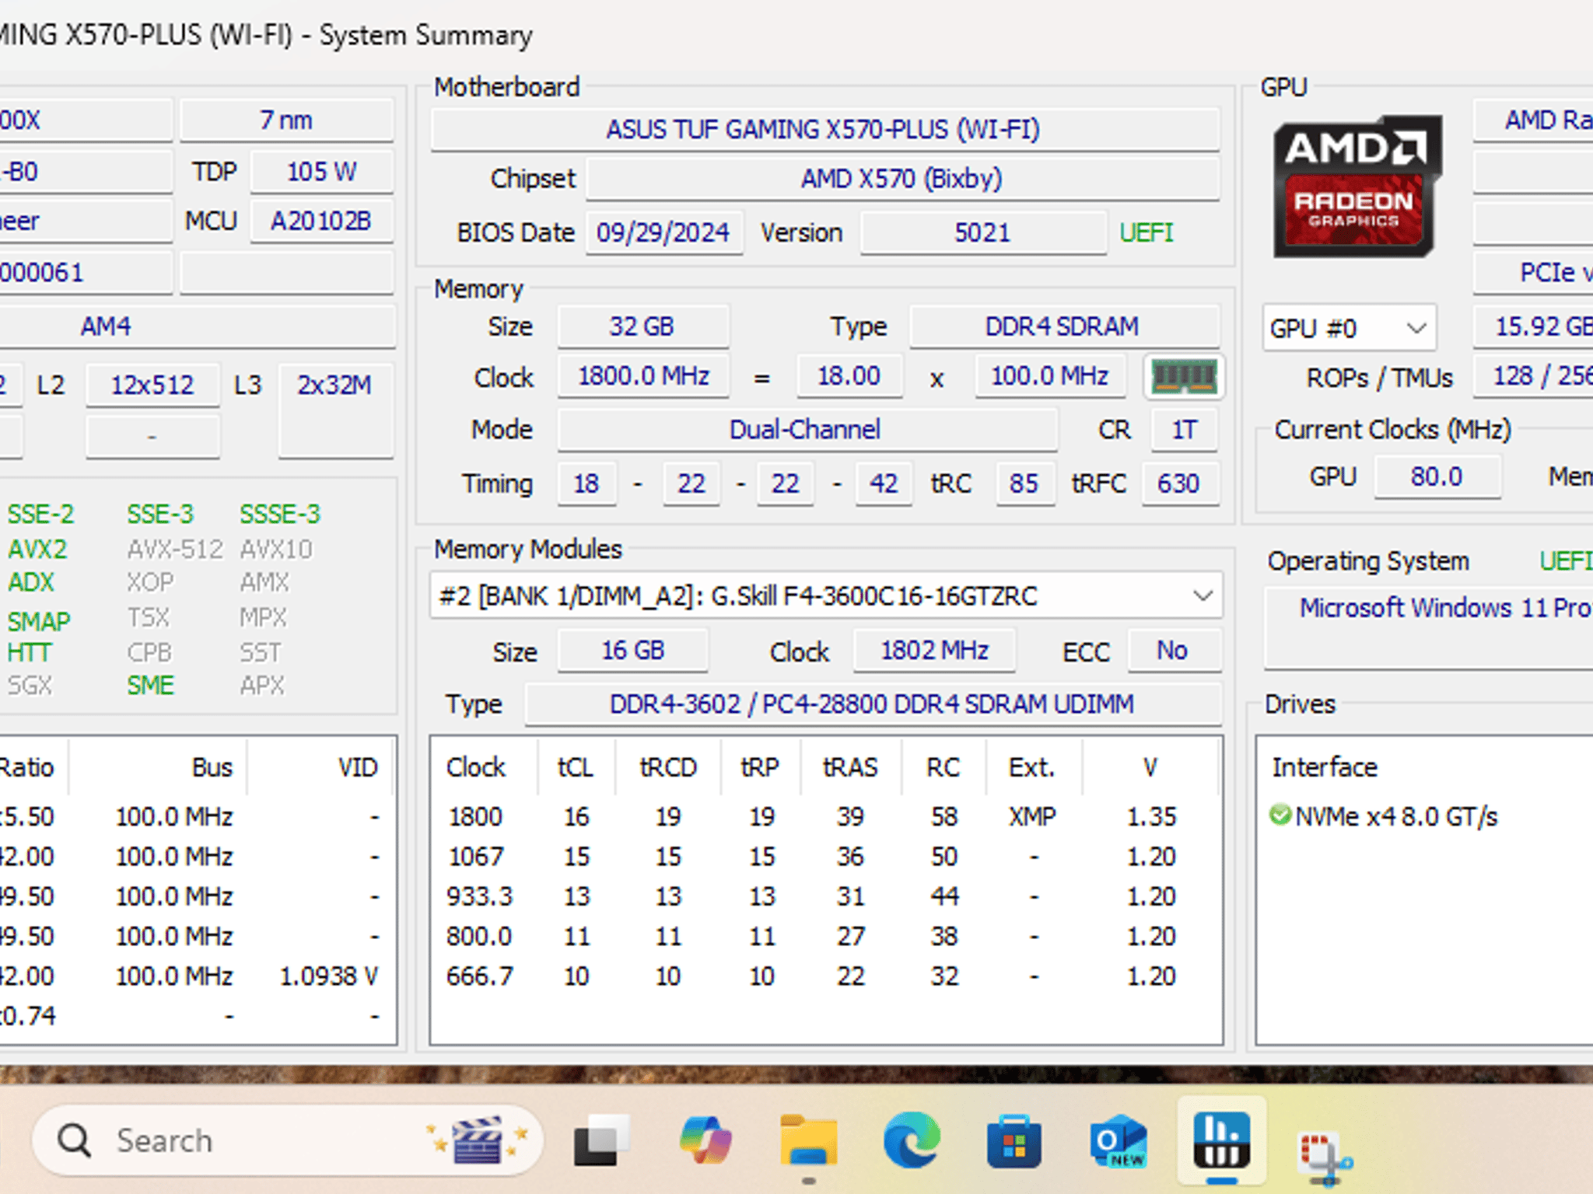Image resolution: width=1593 pixels, height=1194 pixels.
Task: Click the tRFC value 630
Action: click(1179, 484)
